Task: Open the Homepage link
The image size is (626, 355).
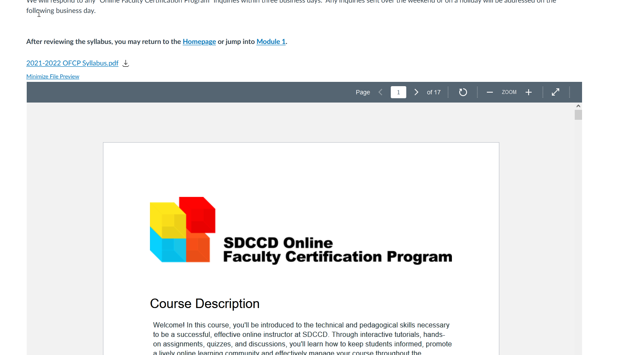Action: coord(199,42)
